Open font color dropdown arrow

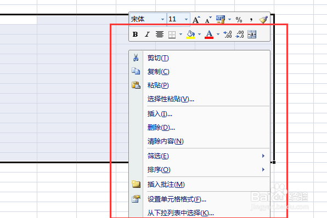[x=218, y=34]
